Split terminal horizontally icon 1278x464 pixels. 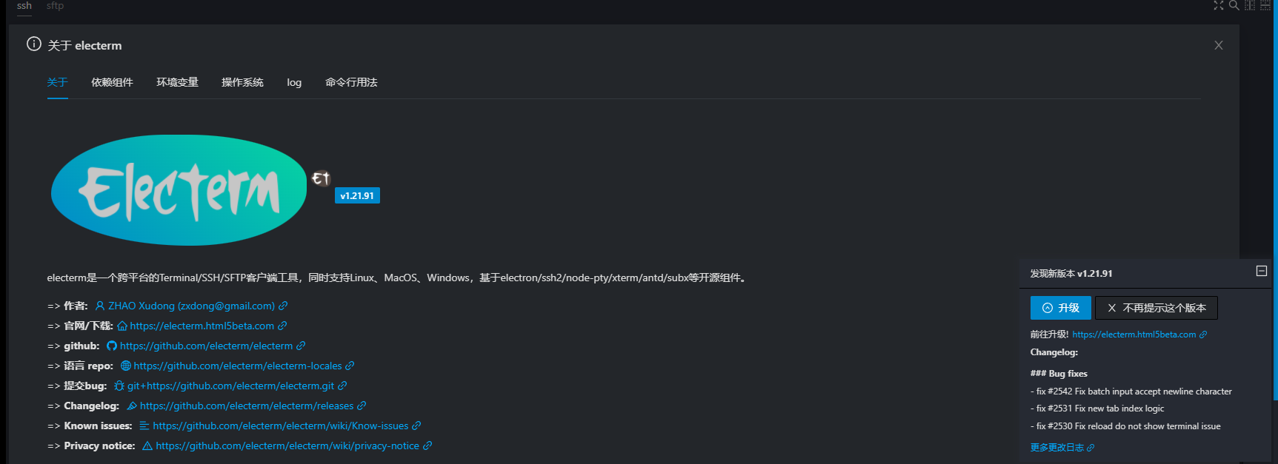pyautogui.click(x=1265, y=5)
